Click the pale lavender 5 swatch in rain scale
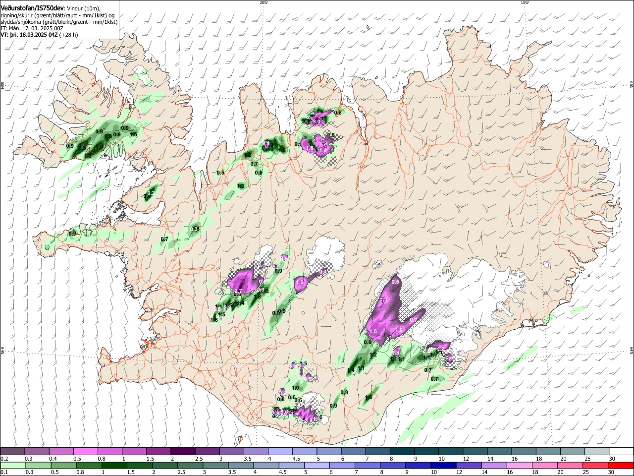Image resolution: width=634 pixels, height=476 pixels. (x=317, y=465)
